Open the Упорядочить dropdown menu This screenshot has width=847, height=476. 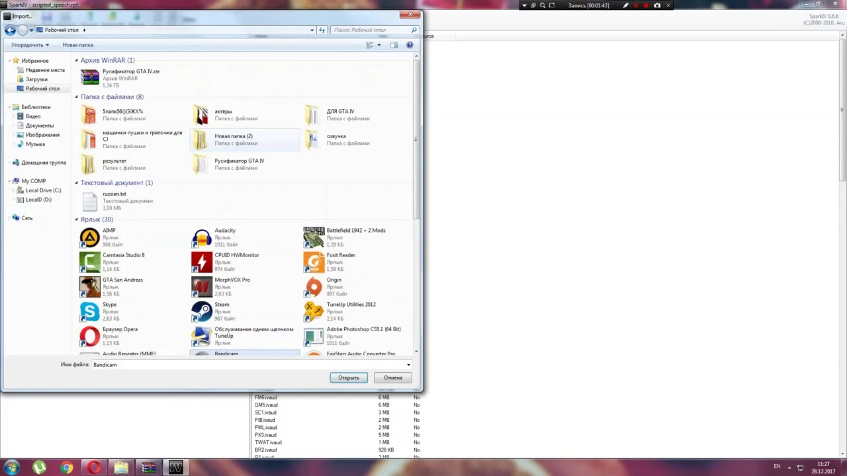pyautogui.click(x=30, y=45)
